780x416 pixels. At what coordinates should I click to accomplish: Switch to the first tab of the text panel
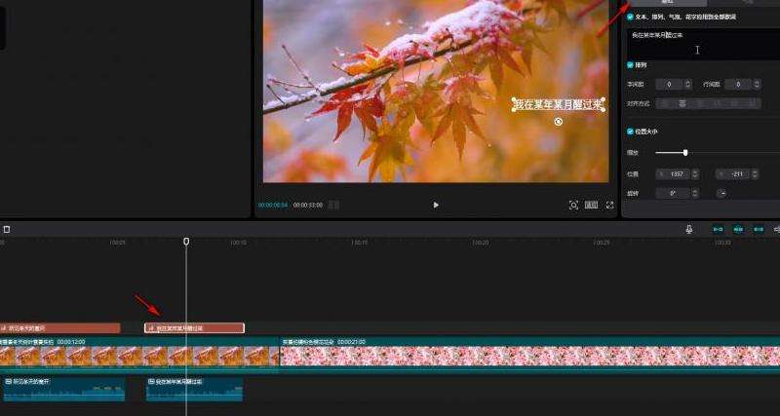tap(667, 3)
